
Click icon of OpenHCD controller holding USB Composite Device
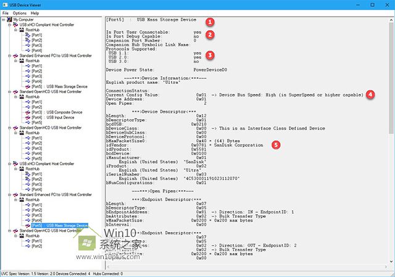pos(15,92)
